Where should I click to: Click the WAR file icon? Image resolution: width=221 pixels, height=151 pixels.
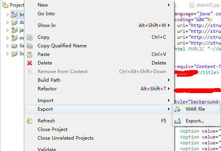click(x=178, y=109)
